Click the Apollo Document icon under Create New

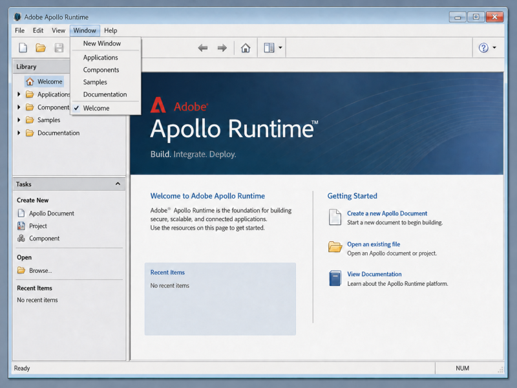pyautogui.click(x=21, y=213)
